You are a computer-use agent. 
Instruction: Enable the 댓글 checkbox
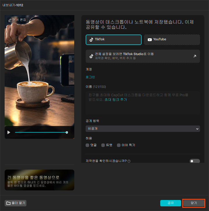87,145
